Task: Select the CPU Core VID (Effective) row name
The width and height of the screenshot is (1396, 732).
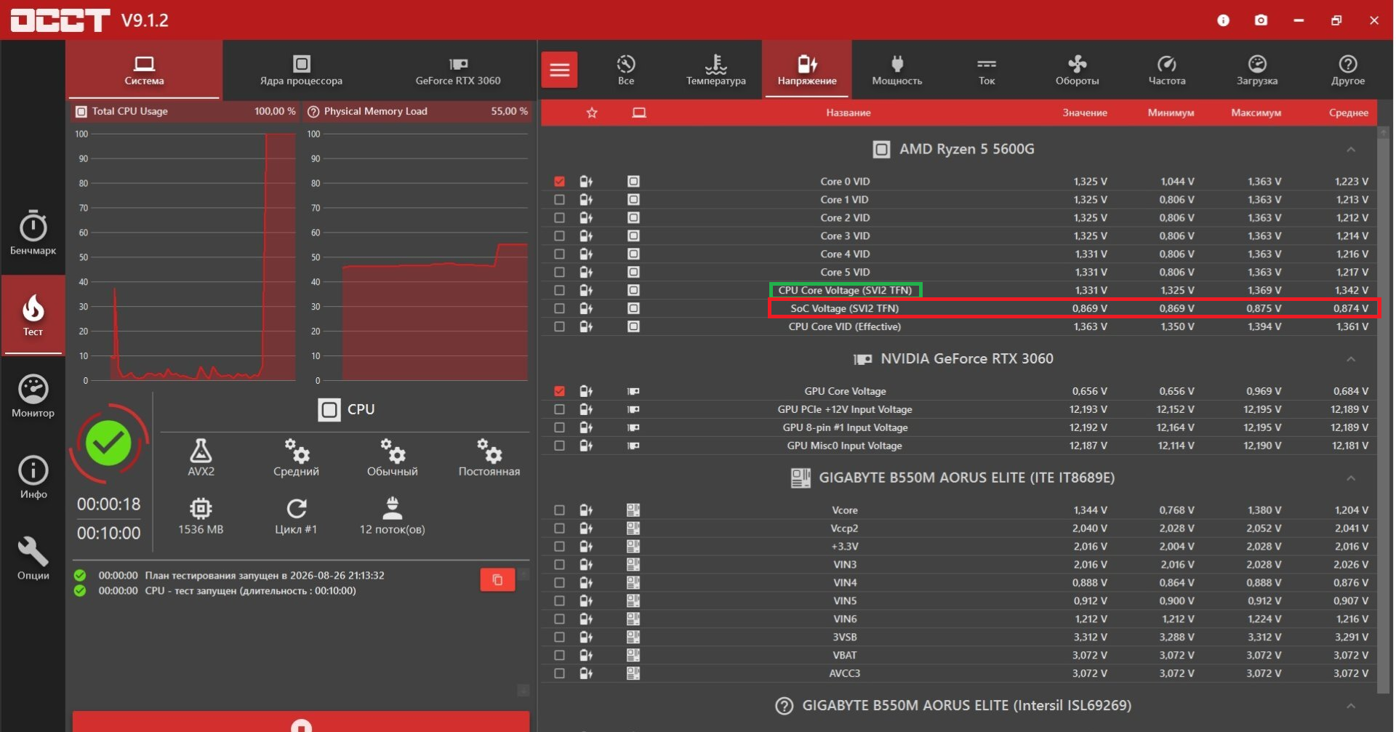Action: point(845,326)
